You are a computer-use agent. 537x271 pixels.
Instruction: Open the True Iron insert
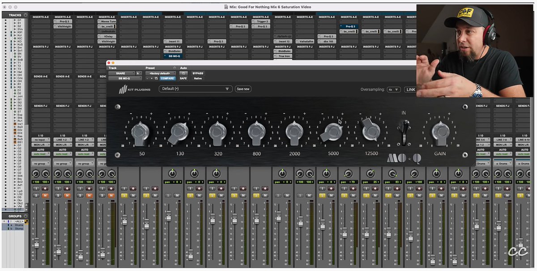283,56
